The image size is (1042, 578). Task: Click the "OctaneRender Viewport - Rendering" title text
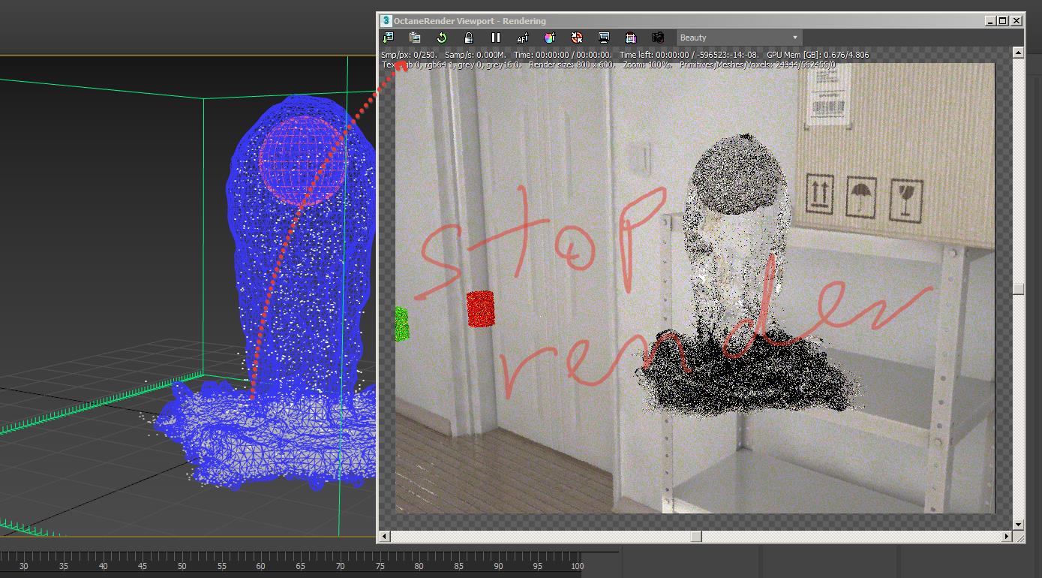[470, 21]
